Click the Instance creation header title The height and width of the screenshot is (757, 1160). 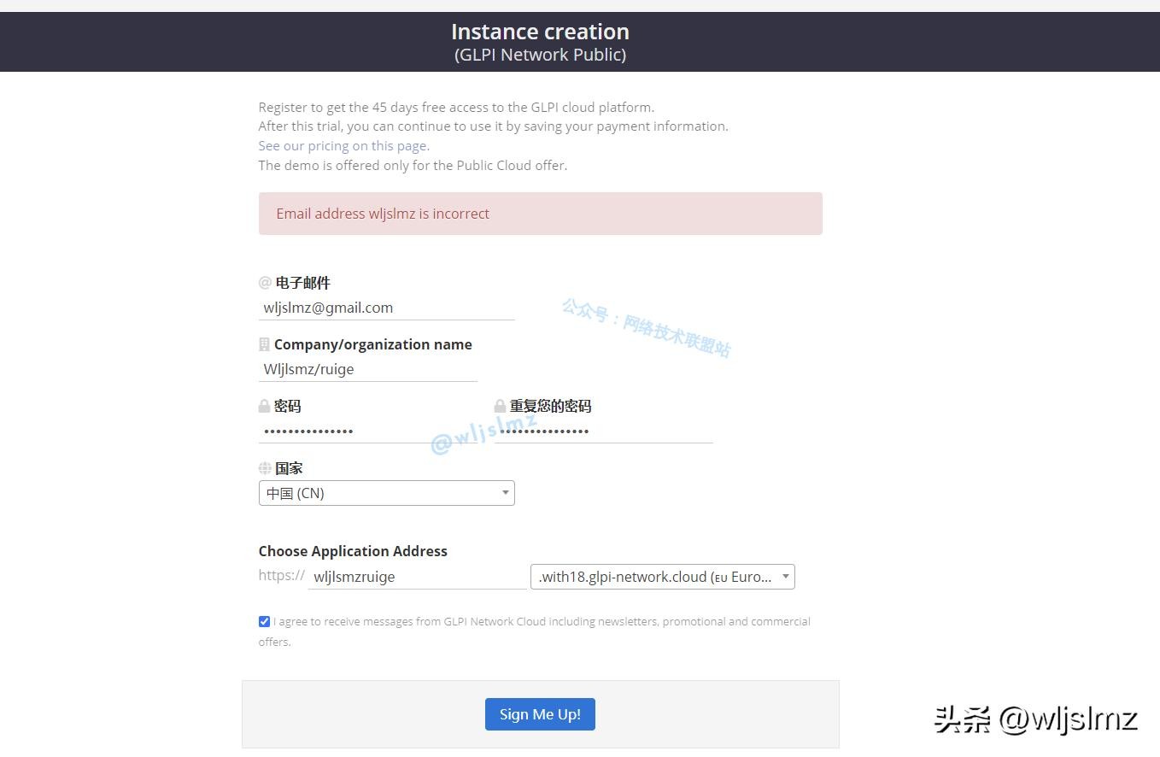(x=540, y=32)
